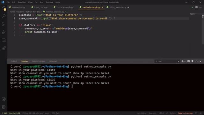Place cursor on line 2 show_command

28,19
